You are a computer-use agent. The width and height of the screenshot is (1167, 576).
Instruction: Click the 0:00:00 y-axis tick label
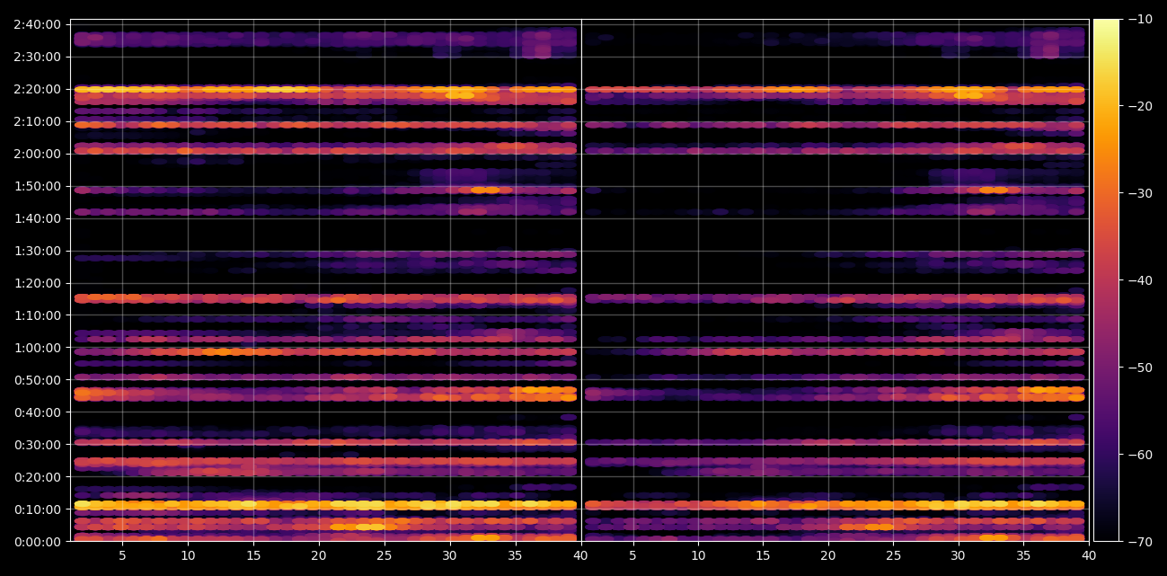tap(38, 541)
